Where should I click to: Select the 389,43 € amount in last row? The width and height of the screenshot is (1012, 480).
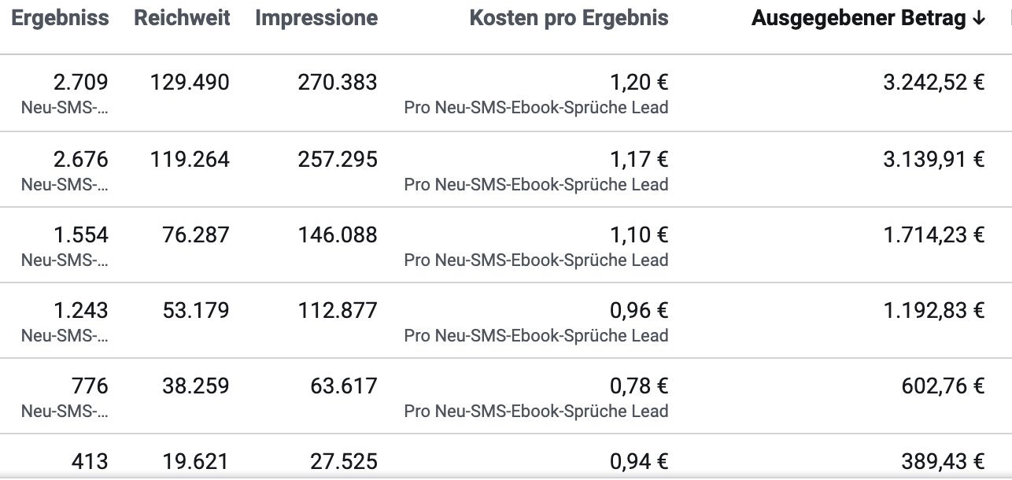(x=943, y=461)
